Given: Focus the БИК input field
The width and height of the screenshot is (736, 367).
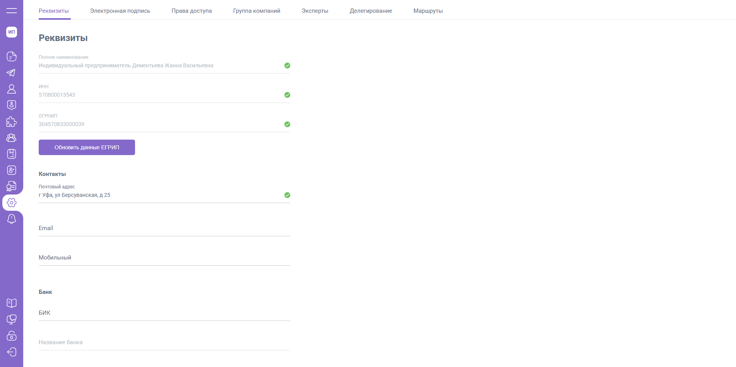Looking at the screenshot, I should 164,313.
